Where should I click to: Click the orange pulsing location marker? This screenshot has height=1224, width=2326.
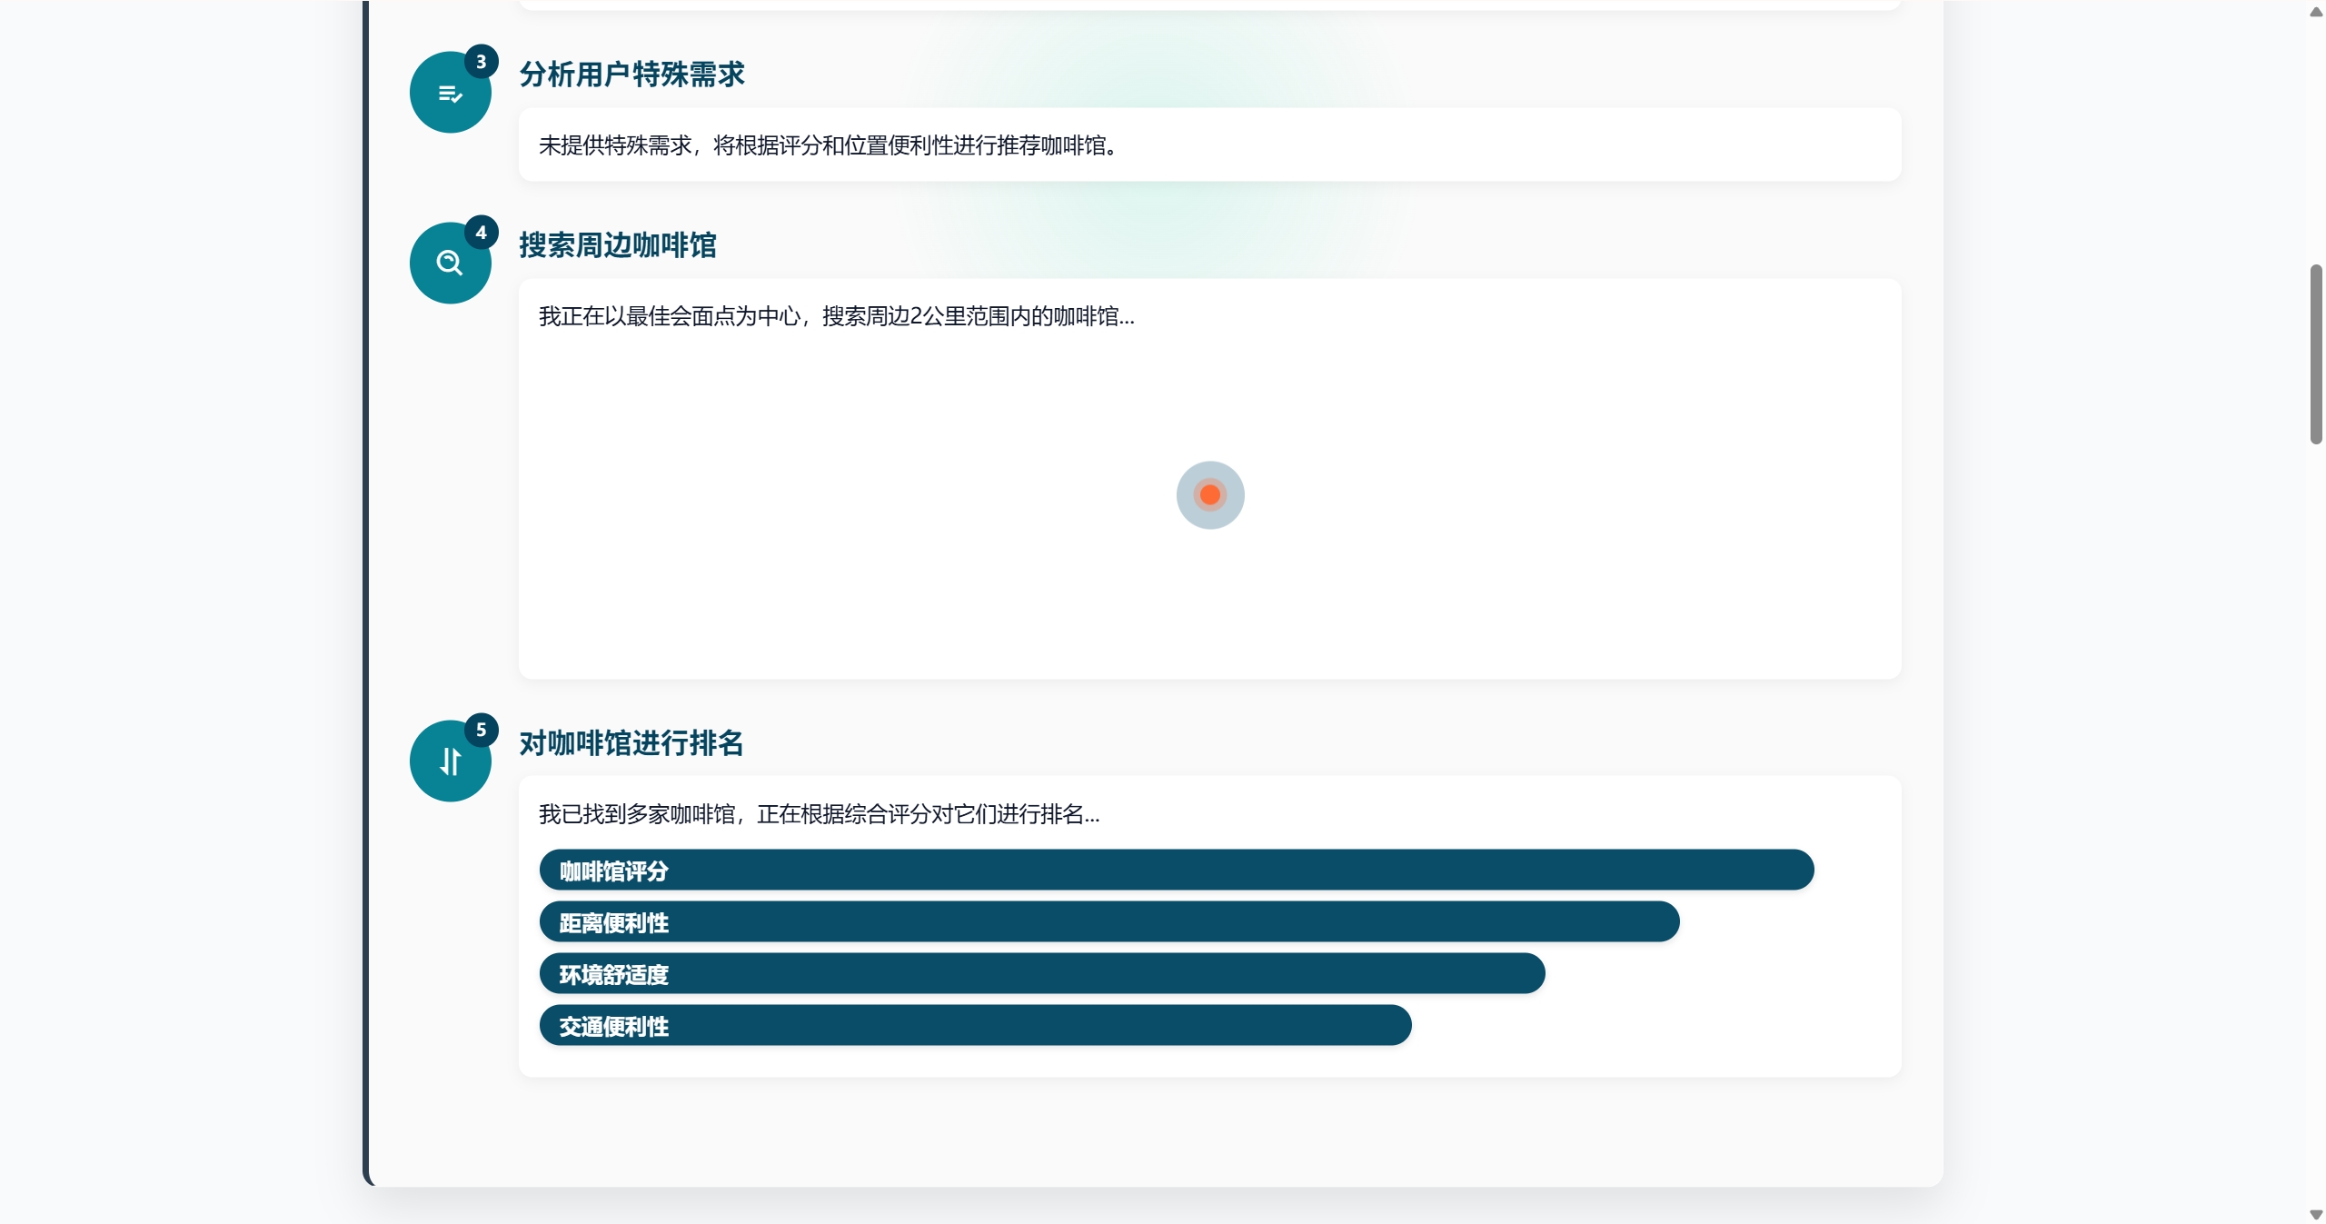tap(1209, 495)
